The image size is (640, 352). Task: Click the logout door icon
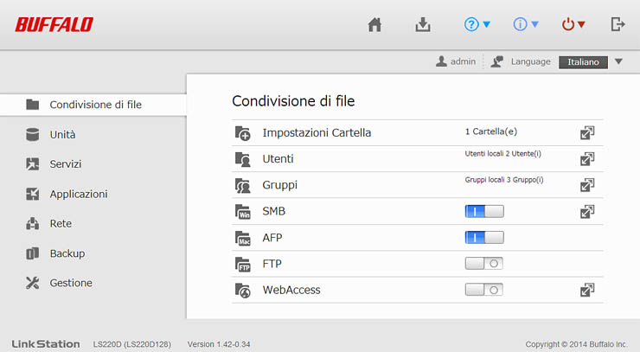click(x=618, y=25)
